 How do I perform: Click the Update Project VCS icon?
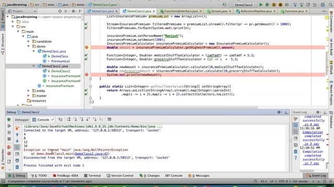point(295,5)
